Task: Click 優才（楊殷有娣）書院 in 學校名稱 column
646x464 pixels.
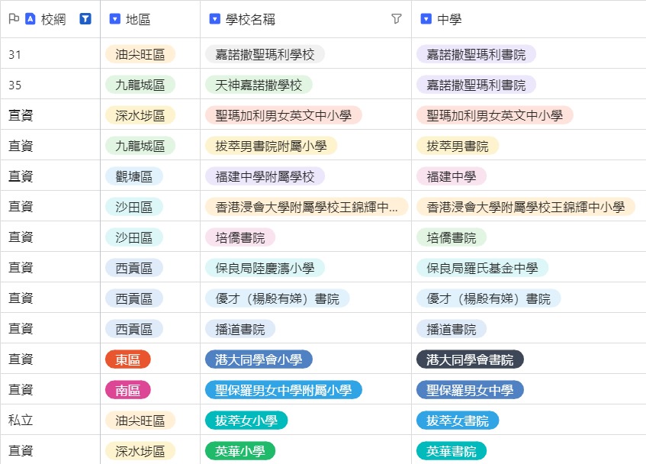Action: (278, 298)
